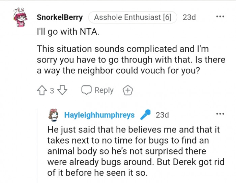The image size is (236, 183).
Task: Upvote SnorkelBerry's comment
Action: [42, 90]
